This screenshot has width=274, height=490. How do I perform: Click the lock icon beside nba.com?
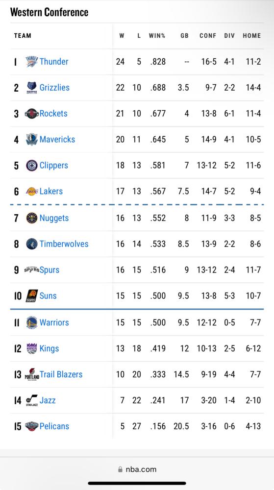pos(120,469)
